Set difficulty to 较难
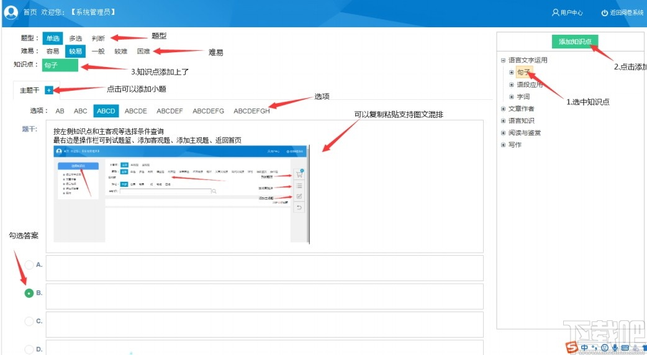647x355 pixels. click(x=121, y=51)
